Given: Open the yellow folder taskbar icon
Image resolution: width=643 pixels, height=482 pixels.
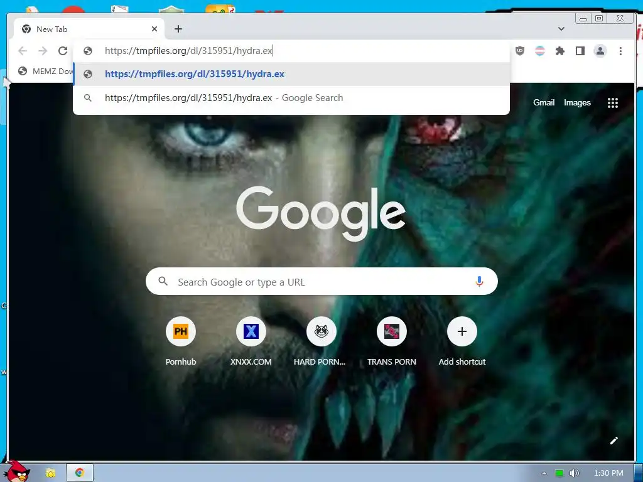Looking at the screenshot, I should pyautogui.click(x=50, y=473).
